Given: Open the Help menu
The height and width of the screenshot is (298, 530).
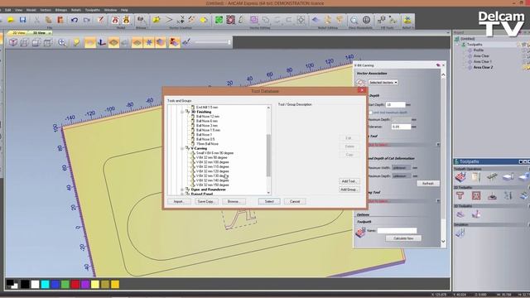Looking at the screenshot, I should pos(124,10).
